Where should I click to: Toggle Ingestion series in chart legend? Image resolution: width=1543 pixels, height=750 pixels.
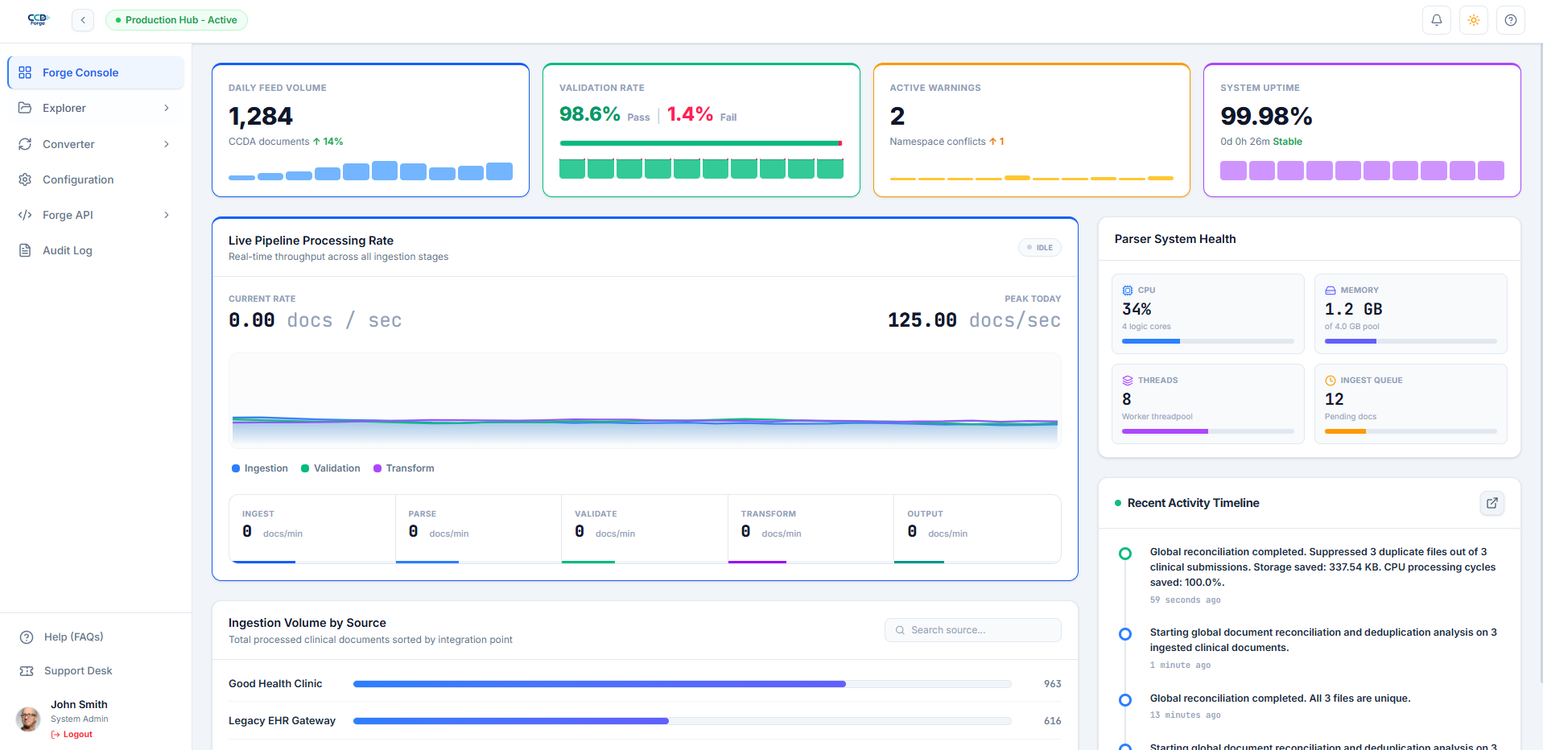260,468
